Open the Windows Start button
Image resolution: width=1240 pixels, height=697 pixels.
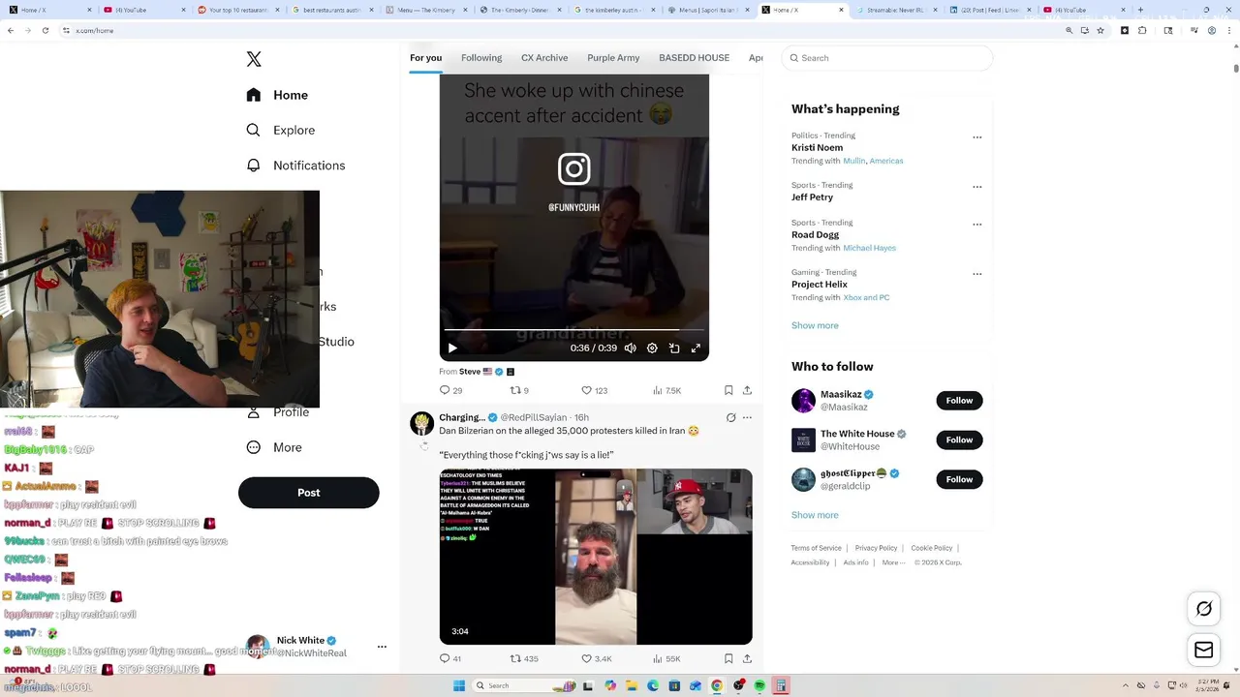click(459, 685)
